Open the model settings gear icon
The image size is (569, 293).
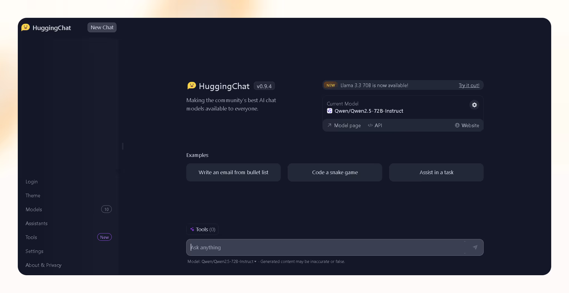click(474, 105)
